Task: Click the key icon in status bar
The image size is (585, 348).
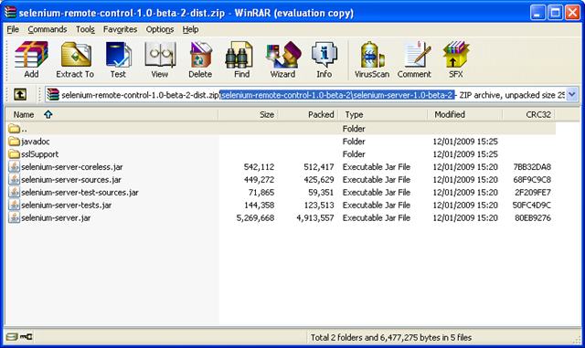Action: pos(27,337)
